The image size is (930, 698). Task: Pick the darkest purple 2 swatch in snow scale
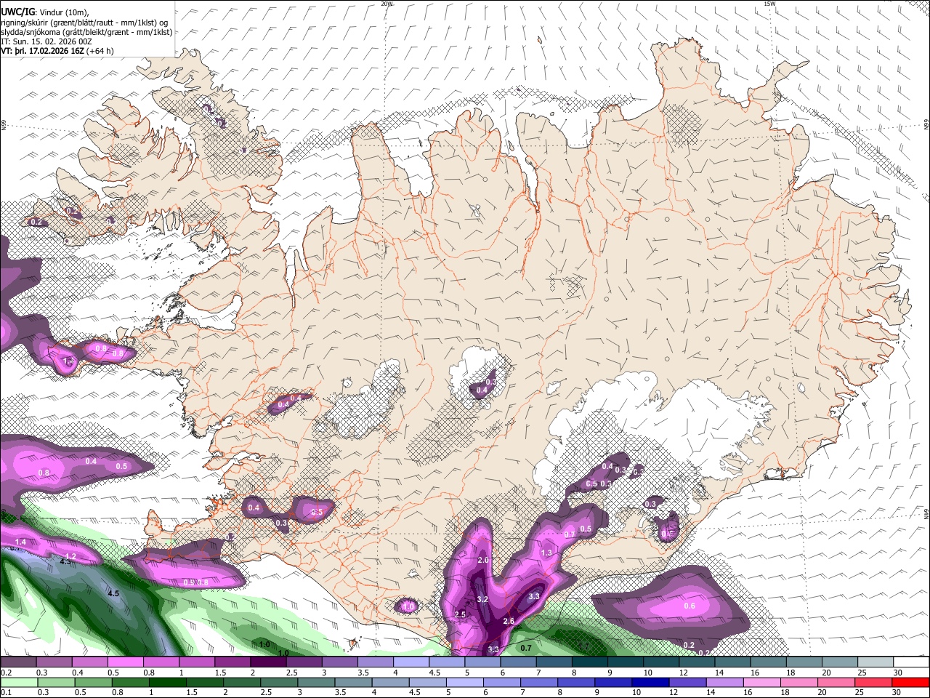click(268, 662)
